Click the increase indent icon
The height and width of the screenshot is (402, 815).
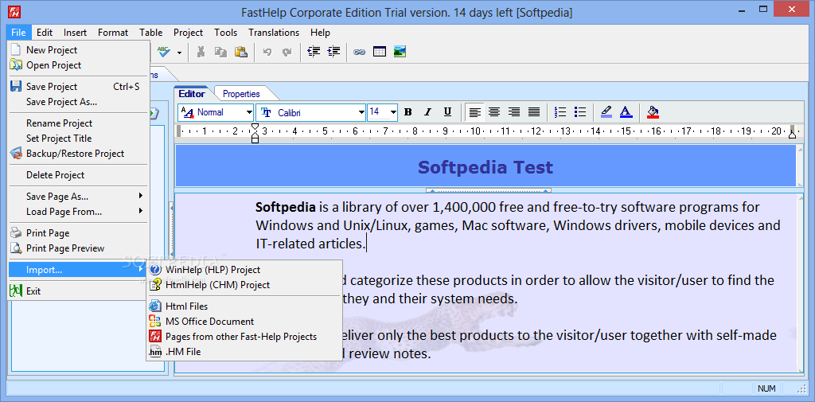click(x=333, y=52)
